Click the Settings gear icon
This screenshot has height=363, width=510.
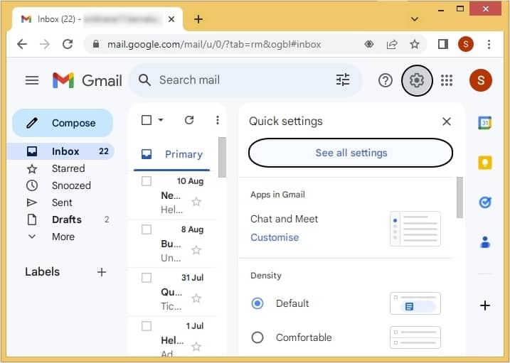pyautogui.click(x=417, y=80)
